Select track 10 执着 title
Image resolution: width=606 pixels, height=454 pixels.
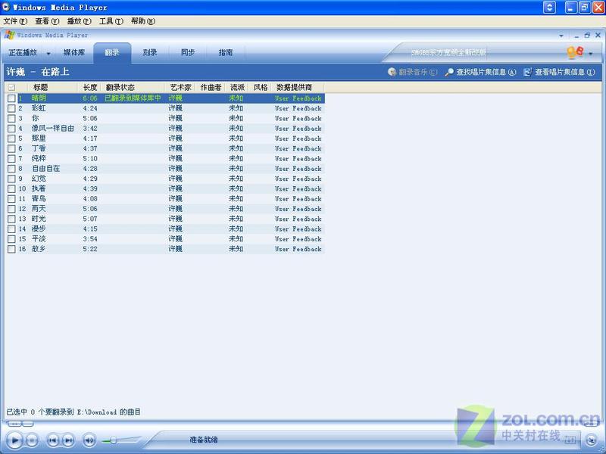[x=39, y=188]
